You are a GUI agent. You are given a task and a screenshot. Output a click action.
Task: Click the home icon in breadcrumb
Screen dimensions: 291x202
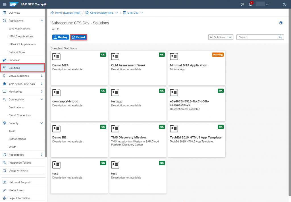[x=52, y=13]
